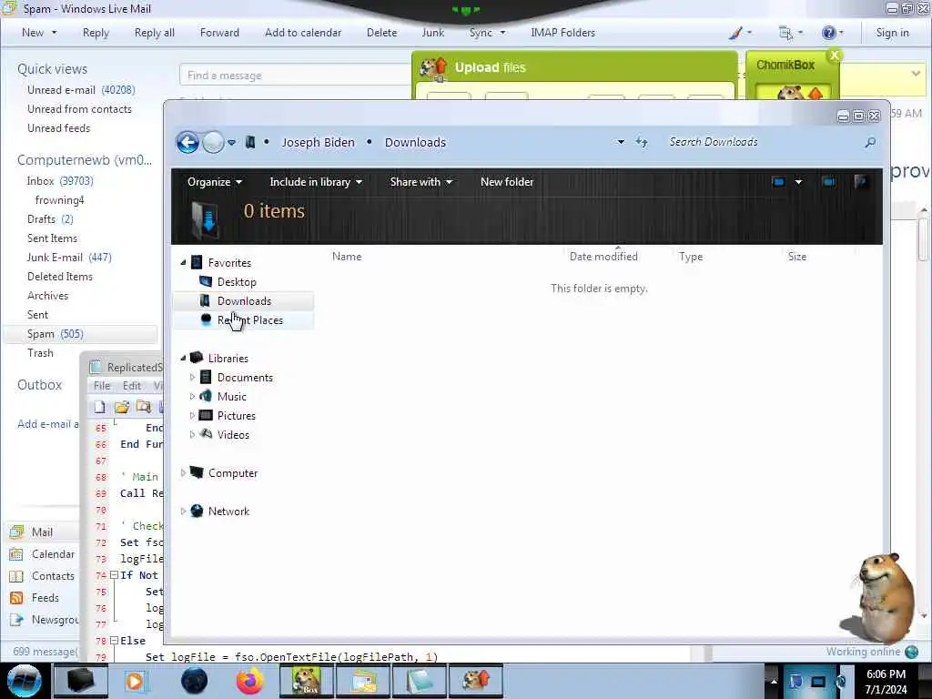
Task: Open address bar history dropdown arrow
Action: pyautogui.click(x=621, y=142)
